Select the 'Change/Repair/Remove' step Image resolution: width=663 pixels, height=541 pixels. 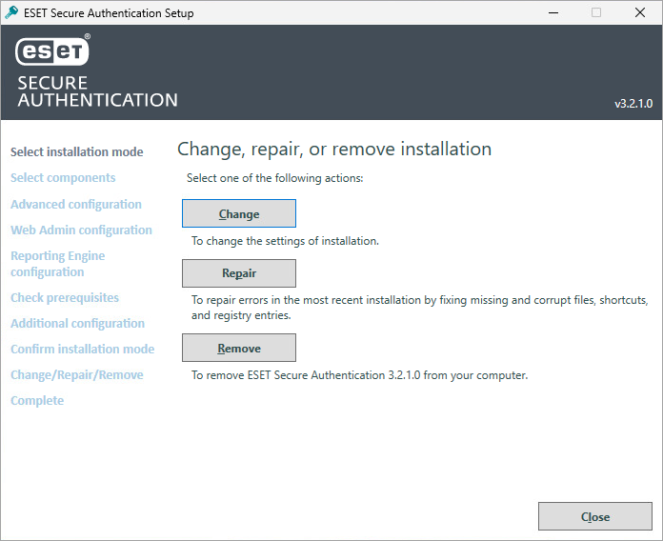point(77,375)
